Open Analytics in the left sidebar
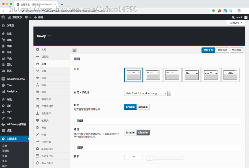Viewport: 249px width, 168px height. coord(12,91)
